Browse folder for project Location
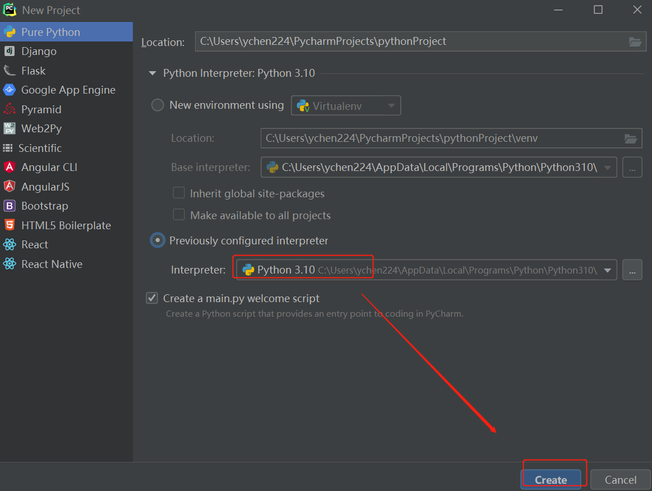 tap(635, 41)
